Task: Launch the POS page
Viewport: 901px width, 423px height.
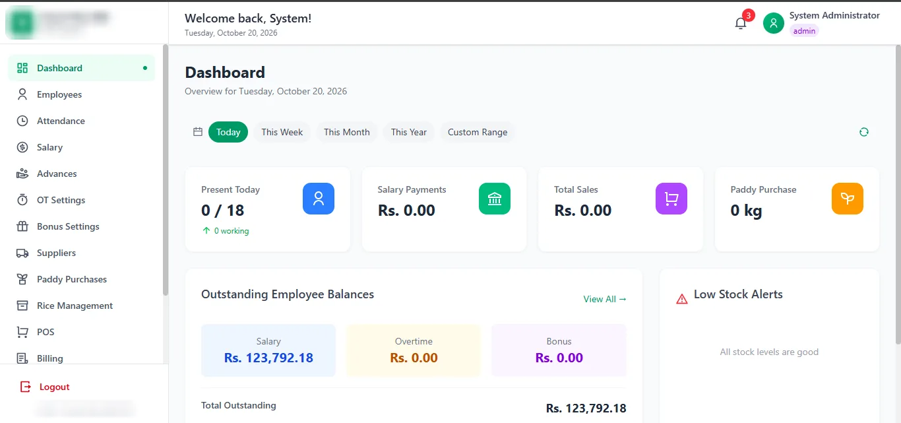Action: pyautogui.click(x=82, y=332)
